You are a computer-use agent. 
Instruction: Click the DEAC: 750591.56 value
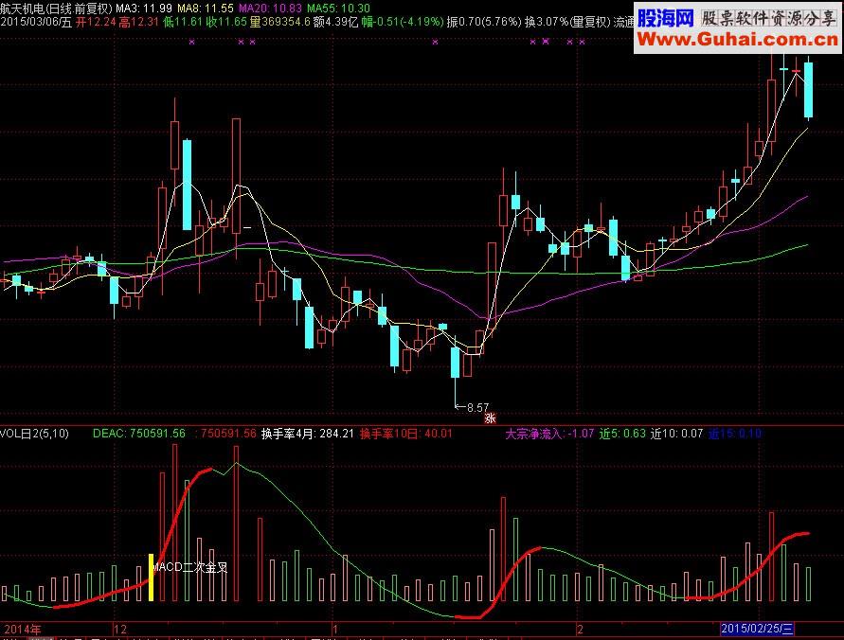pyautogui.click(x=139, y=434)
